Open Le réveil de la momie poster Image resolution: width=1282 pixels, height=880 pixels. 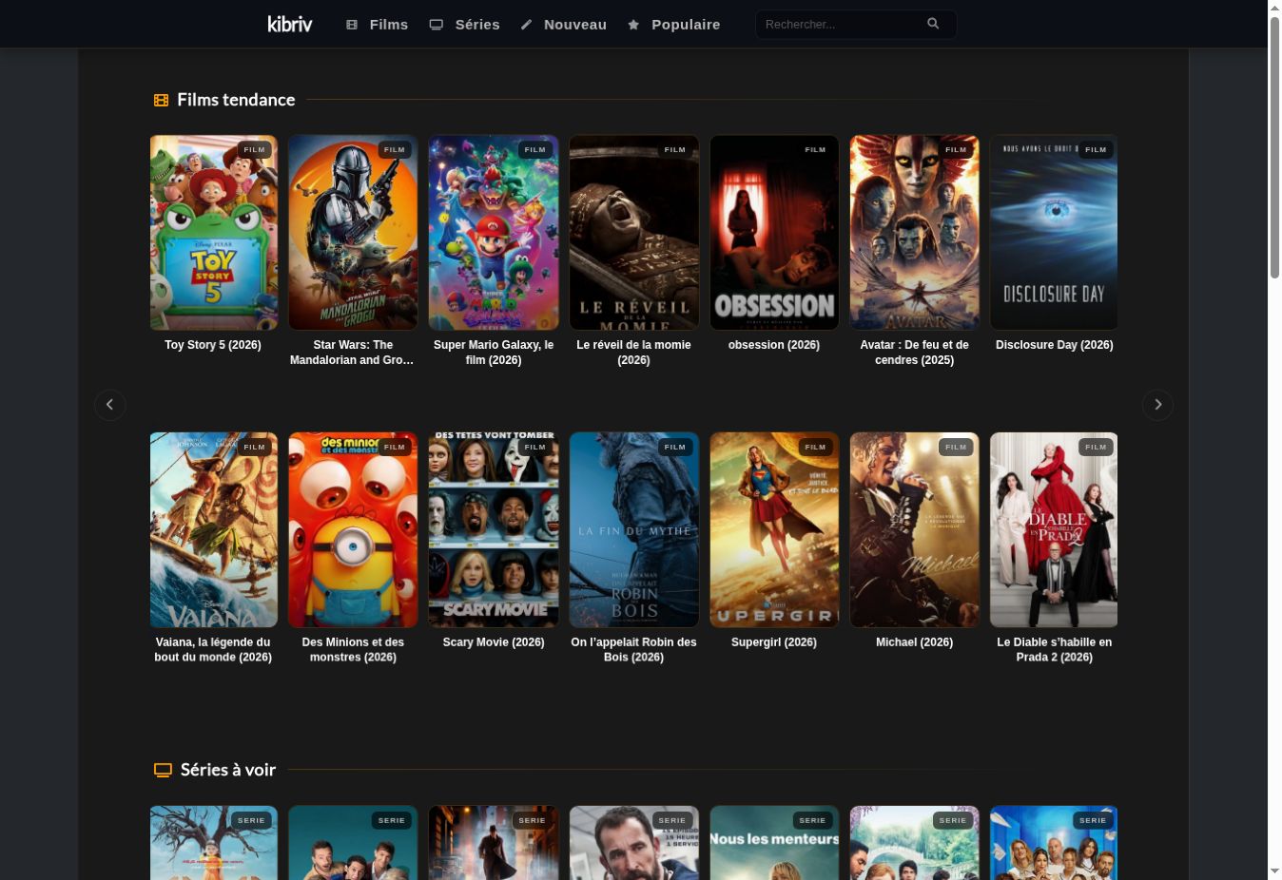634,233
